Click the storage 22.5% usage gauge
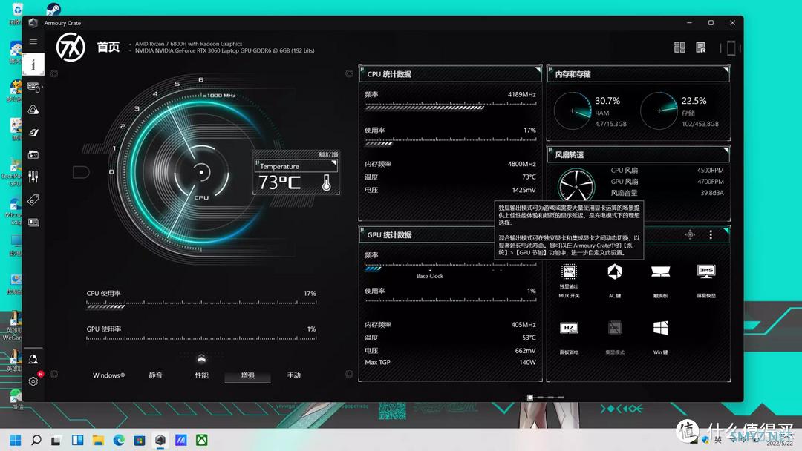The width and height of the screenshot is (802, 451). (659, 111)
